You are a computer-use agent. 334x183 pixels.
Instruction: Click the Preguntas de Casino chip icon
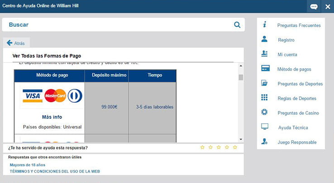coord(264,112)
